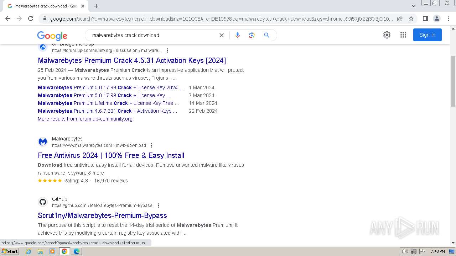The image size is (456, 256).
Task: Open the Google apps grid
Action: click(x=403, y=35)
